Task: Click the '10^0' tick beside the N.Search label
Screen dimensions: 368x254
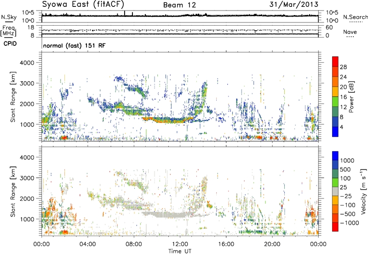Action: click(332, 21)
